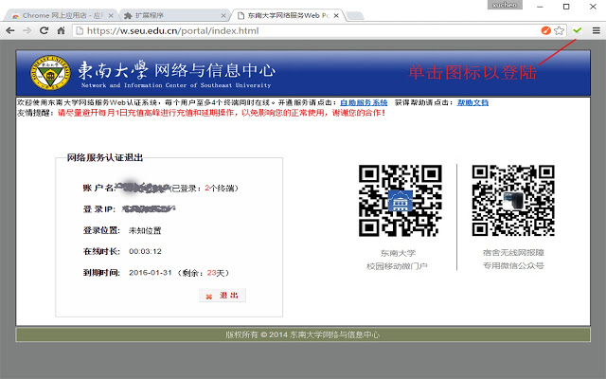The width and height of the screenshot is (606, 379).
Task: Click the 网络服务认证退出 heading
Action: 105,157
